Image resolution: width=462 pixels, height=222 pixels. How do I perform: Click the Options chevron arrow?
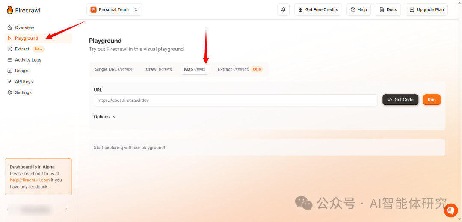114,117
